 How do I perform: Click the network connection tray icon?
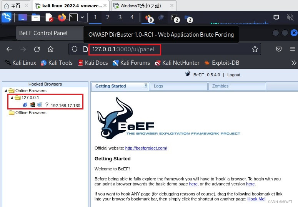(276, 17)
